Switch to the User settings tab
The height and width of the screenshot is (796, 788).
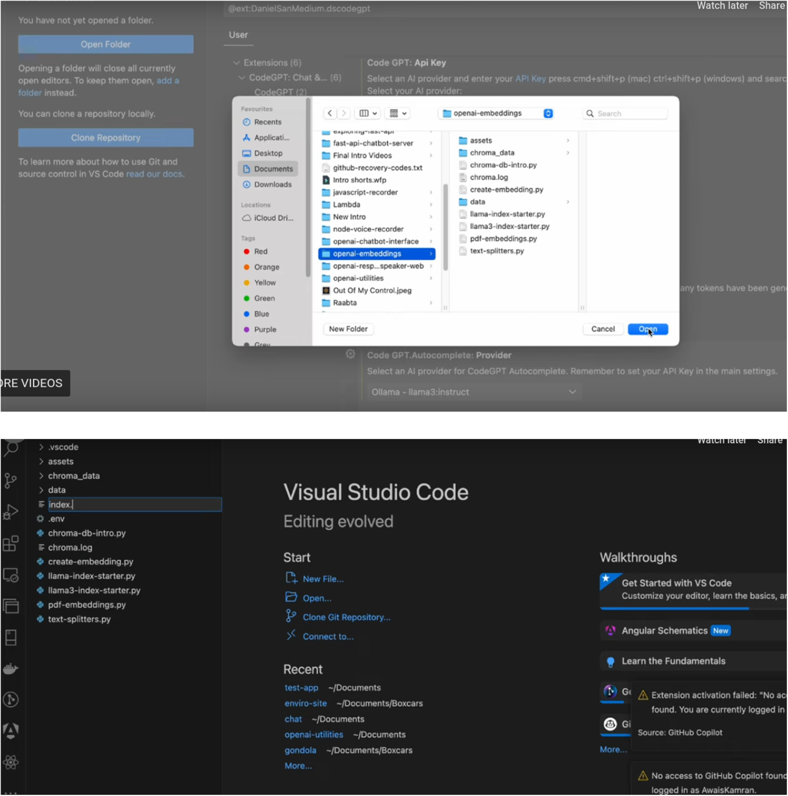click(238, 35)
